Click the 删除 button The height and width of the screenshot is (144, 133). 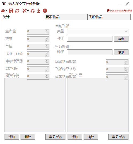click(x=28, y=137)
